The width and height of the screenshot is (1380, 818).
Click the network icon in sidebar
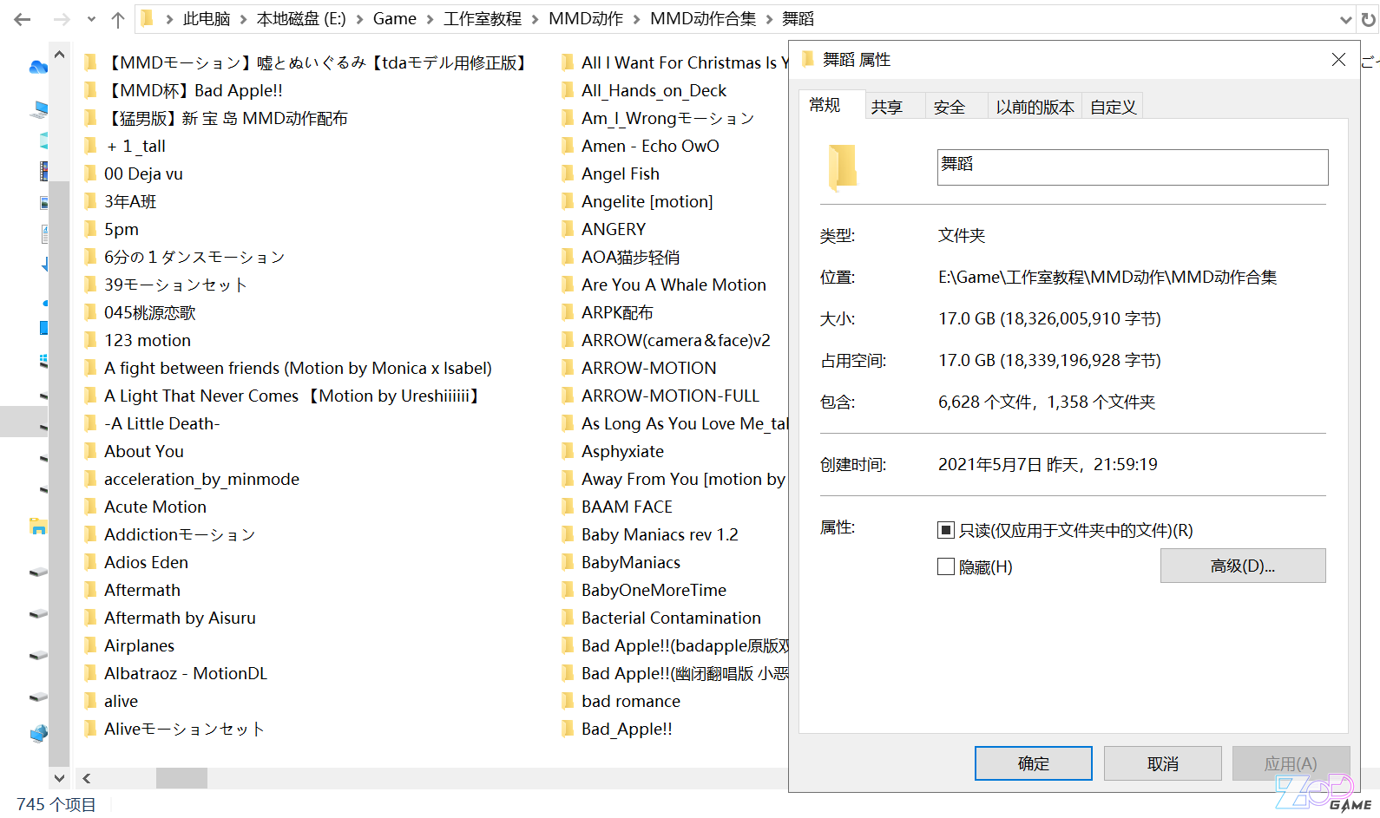click(x=38, y=734)
